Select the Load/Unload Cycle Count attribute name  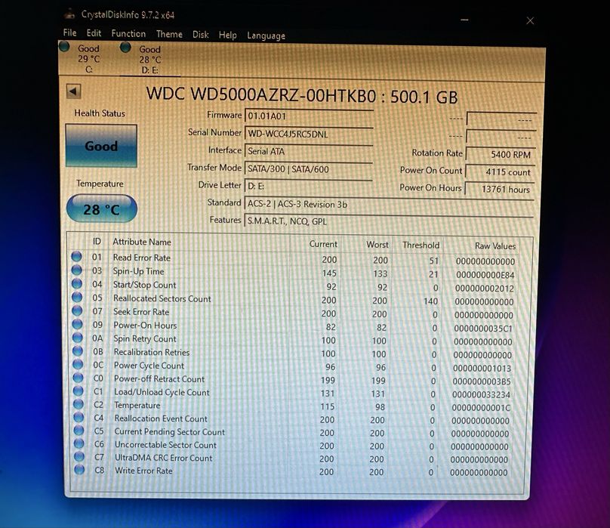click(x=162, y=392)
